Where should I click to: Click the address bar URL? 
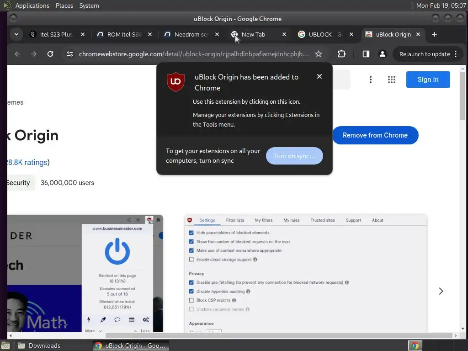click(x=194, y=54)
